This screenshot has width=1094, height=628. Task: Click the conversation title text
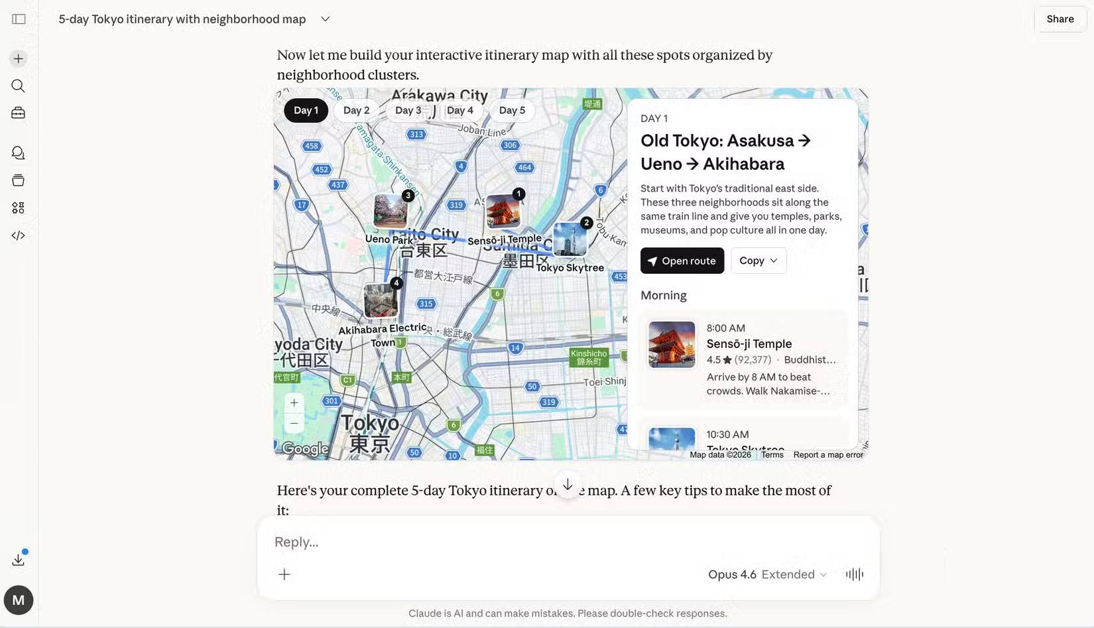[182, 19]
